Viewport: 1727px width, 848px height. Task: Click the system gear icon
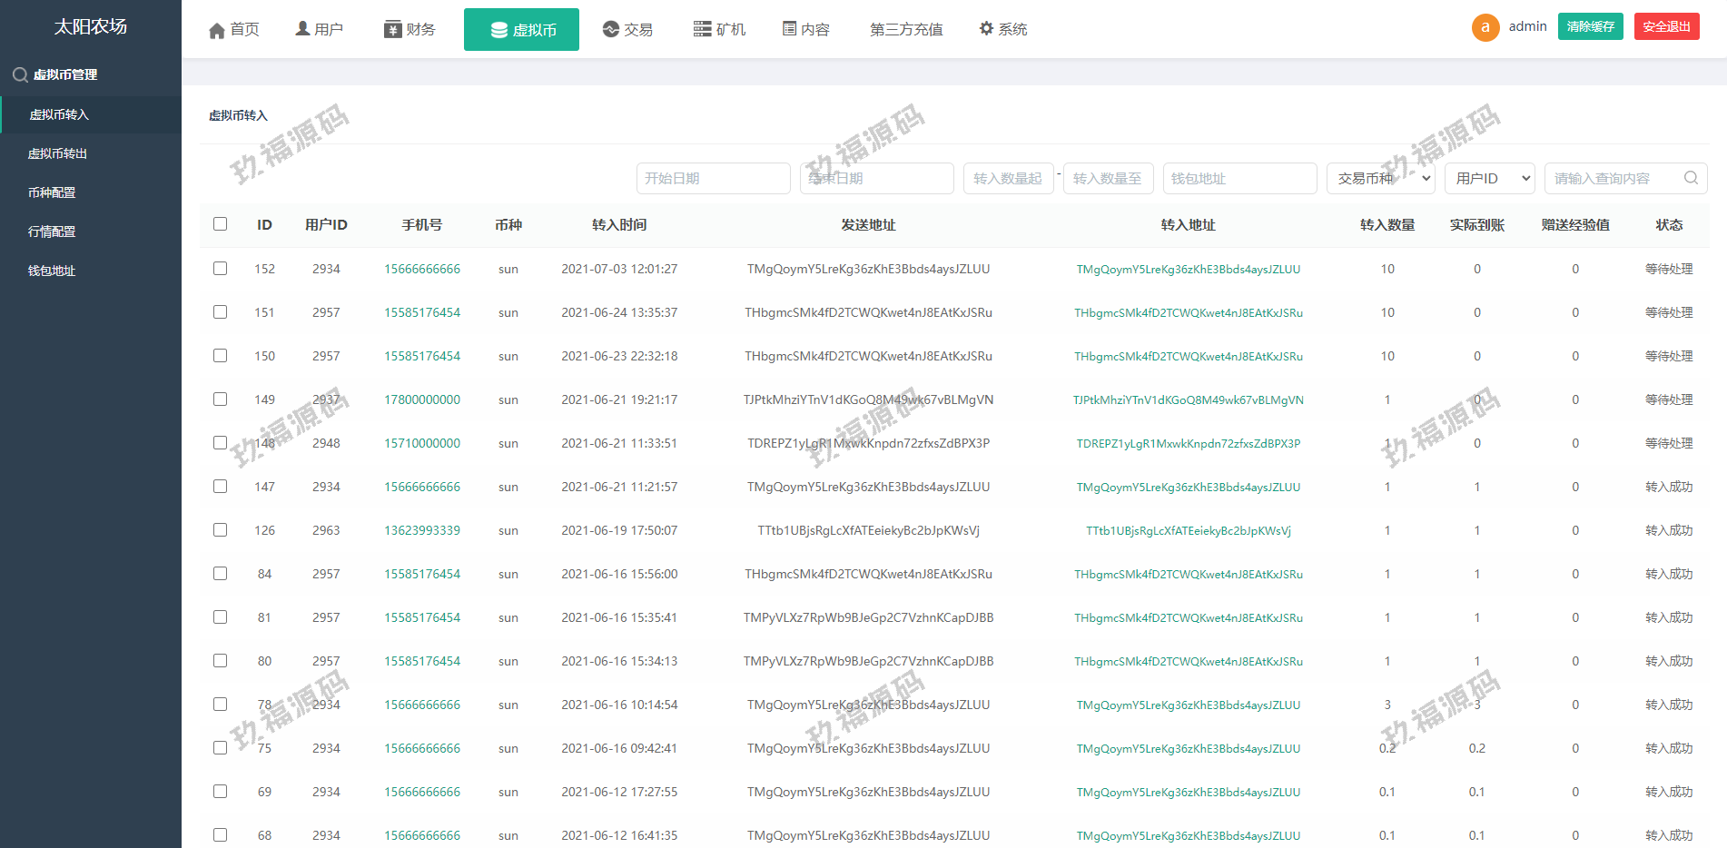click(986, 29)
